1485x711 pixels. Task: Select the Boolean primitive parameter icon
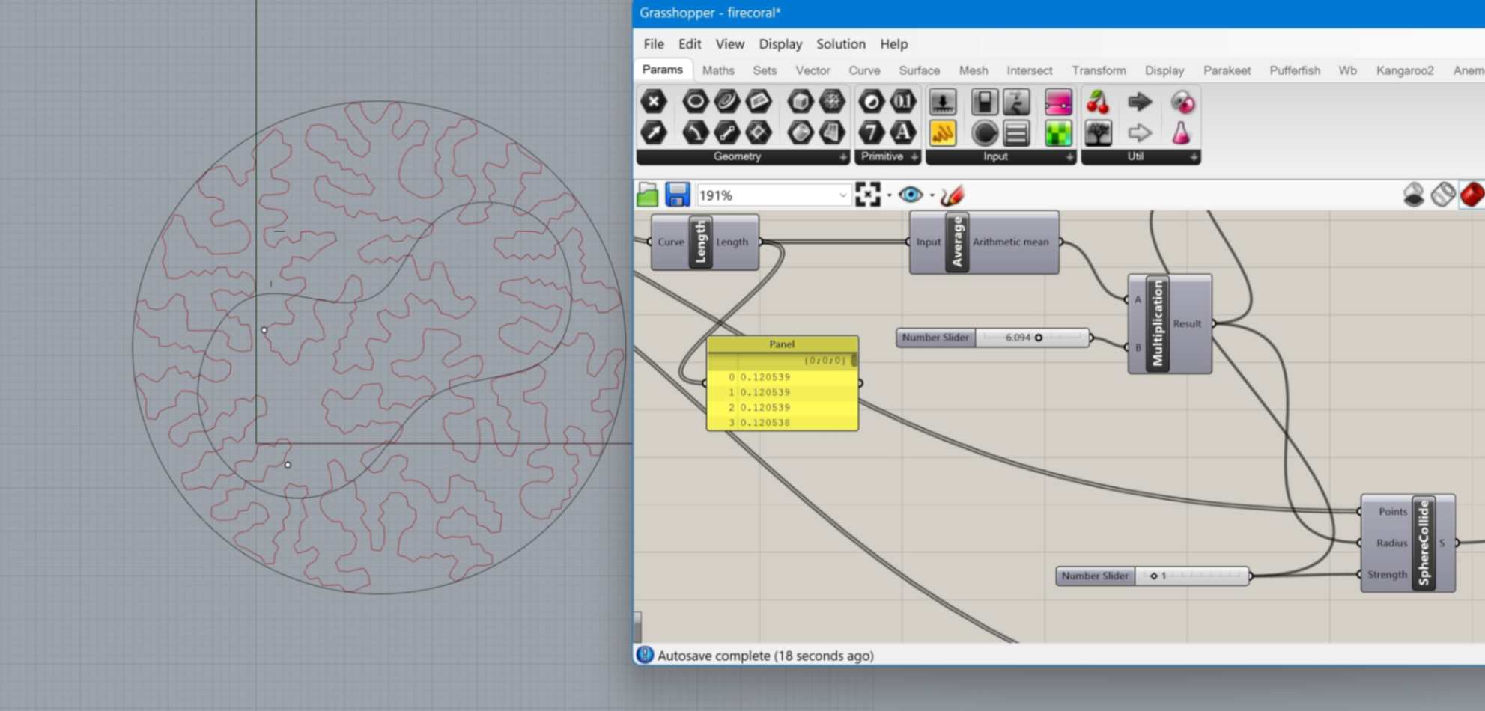click(871, 101)
